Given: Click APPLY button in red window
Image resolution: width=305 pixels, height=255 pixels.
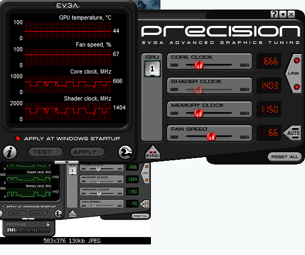Looking at the screenshot, I should coord(88,152).
